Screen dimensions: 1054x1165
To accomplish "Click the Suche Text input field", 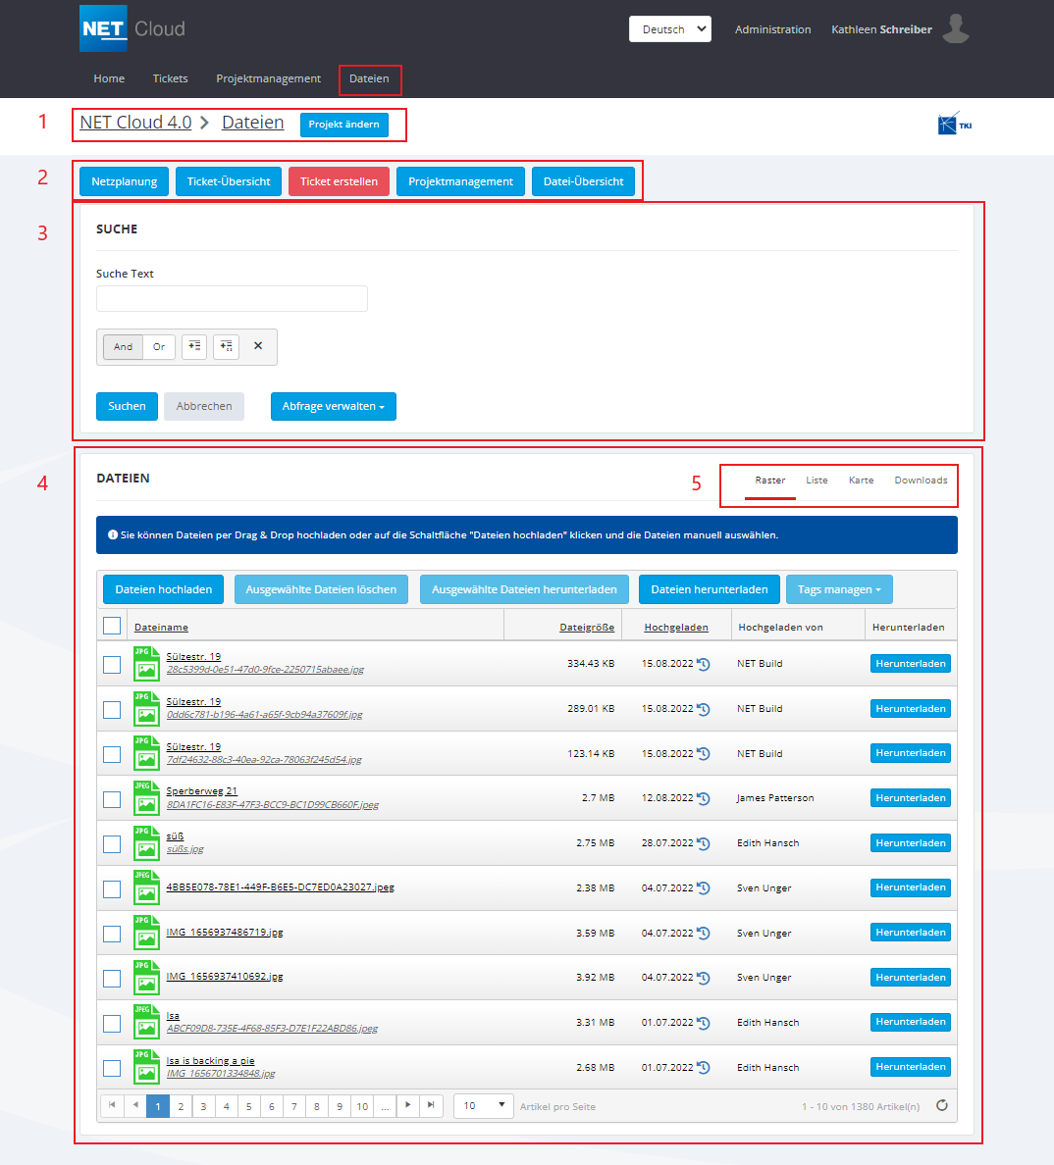I will click(x=232, y=298).
